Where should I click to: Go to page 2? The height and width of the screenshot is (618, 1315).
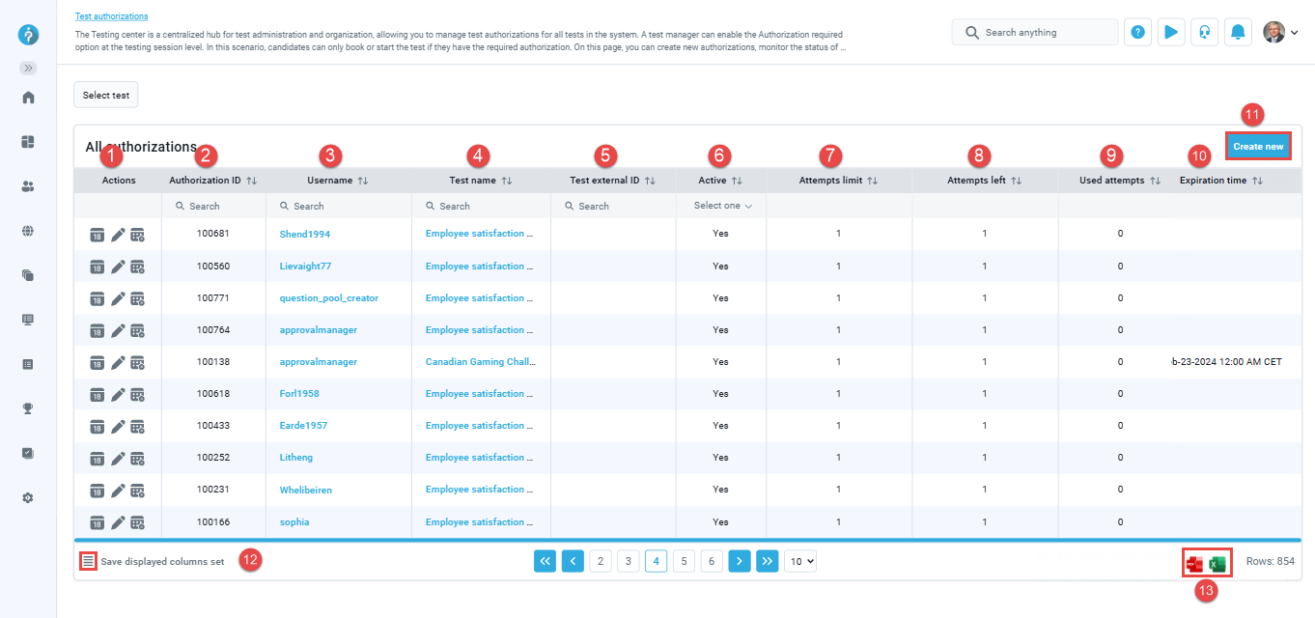click(601, 561)
